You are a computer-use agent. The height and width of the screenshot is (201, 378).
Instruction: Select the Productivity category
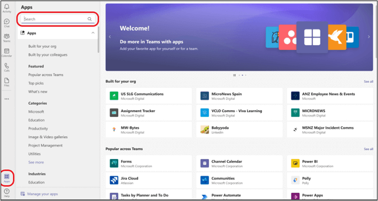[38, 128]
